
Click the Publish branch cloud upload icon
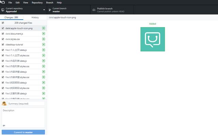94,10
